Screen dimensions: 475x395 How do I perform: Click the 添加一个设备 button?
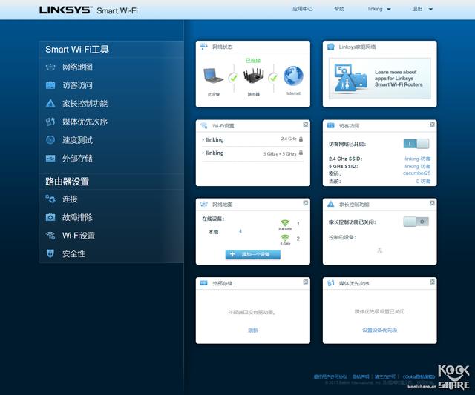coord(252,254)
